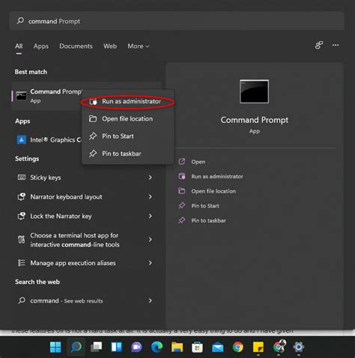Viewport: 355px width, 358px height.
Task: Launch Microsoft Edge from the taskbar
Action: pos(157,348)
